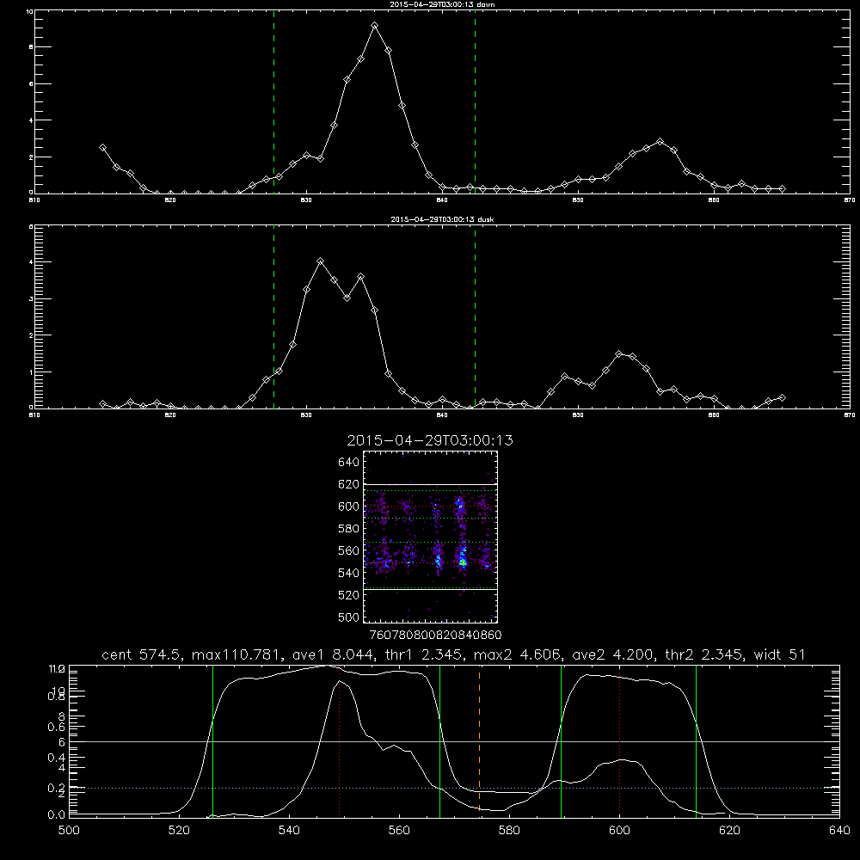Image resolution: width=860 pixels, height=860 pixels.
Task: Click the 'cent 574.5' value in stats header
Action: 139,654
